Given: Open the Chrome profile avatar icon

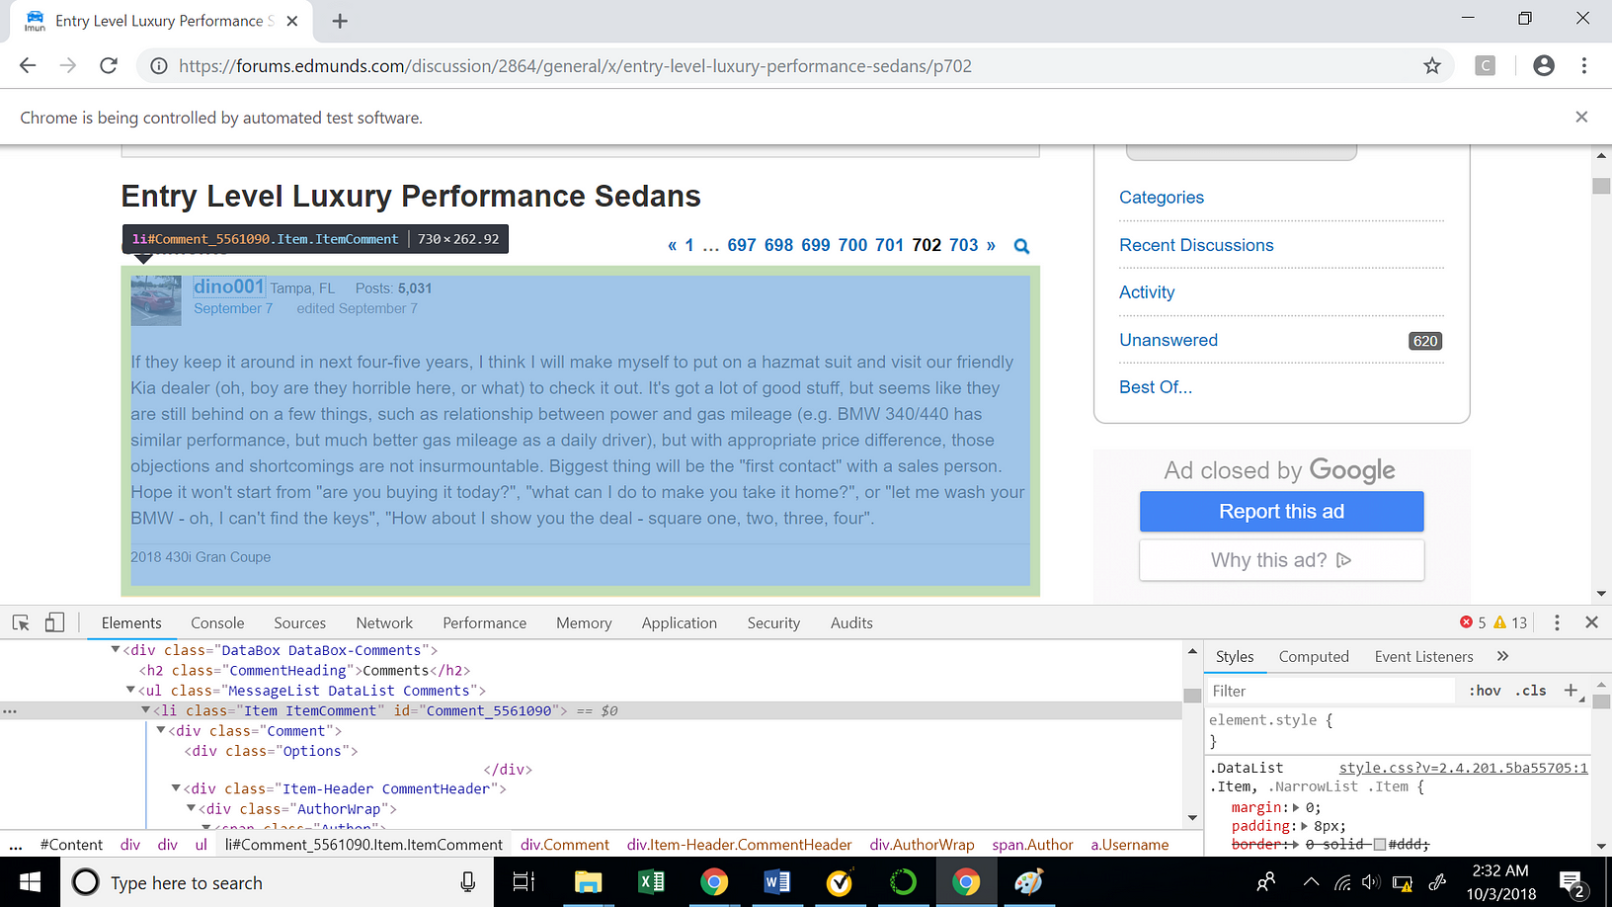Looking at the screenshot, I should [1544, 65].
